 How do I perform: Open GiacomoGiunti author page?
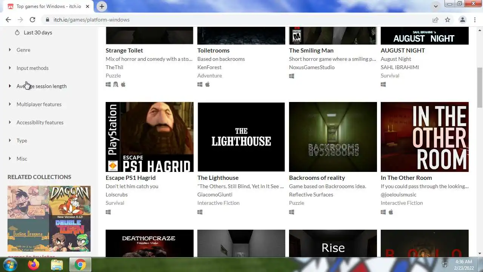tap(215, 195)
